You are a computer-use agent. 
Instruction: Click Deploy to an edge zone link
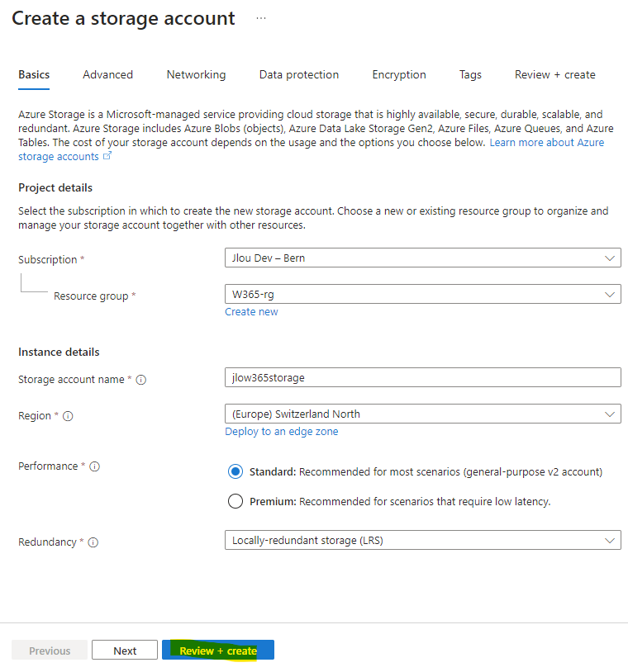282,432
